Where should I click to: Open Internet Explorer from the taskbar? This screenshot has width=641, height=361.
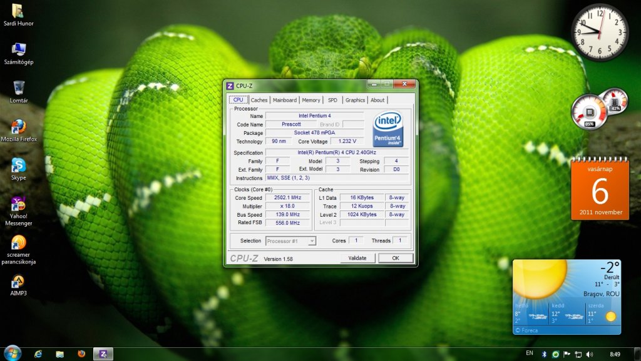tap(38, 354)
